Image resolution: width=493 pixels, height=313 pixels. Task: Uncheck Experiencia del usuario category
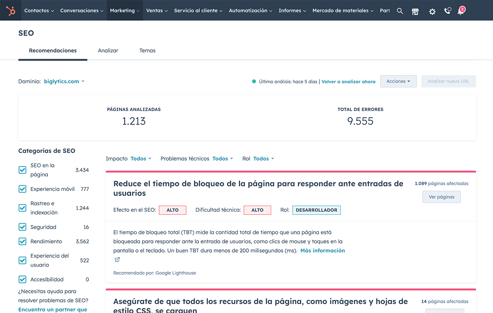point(22,260)
